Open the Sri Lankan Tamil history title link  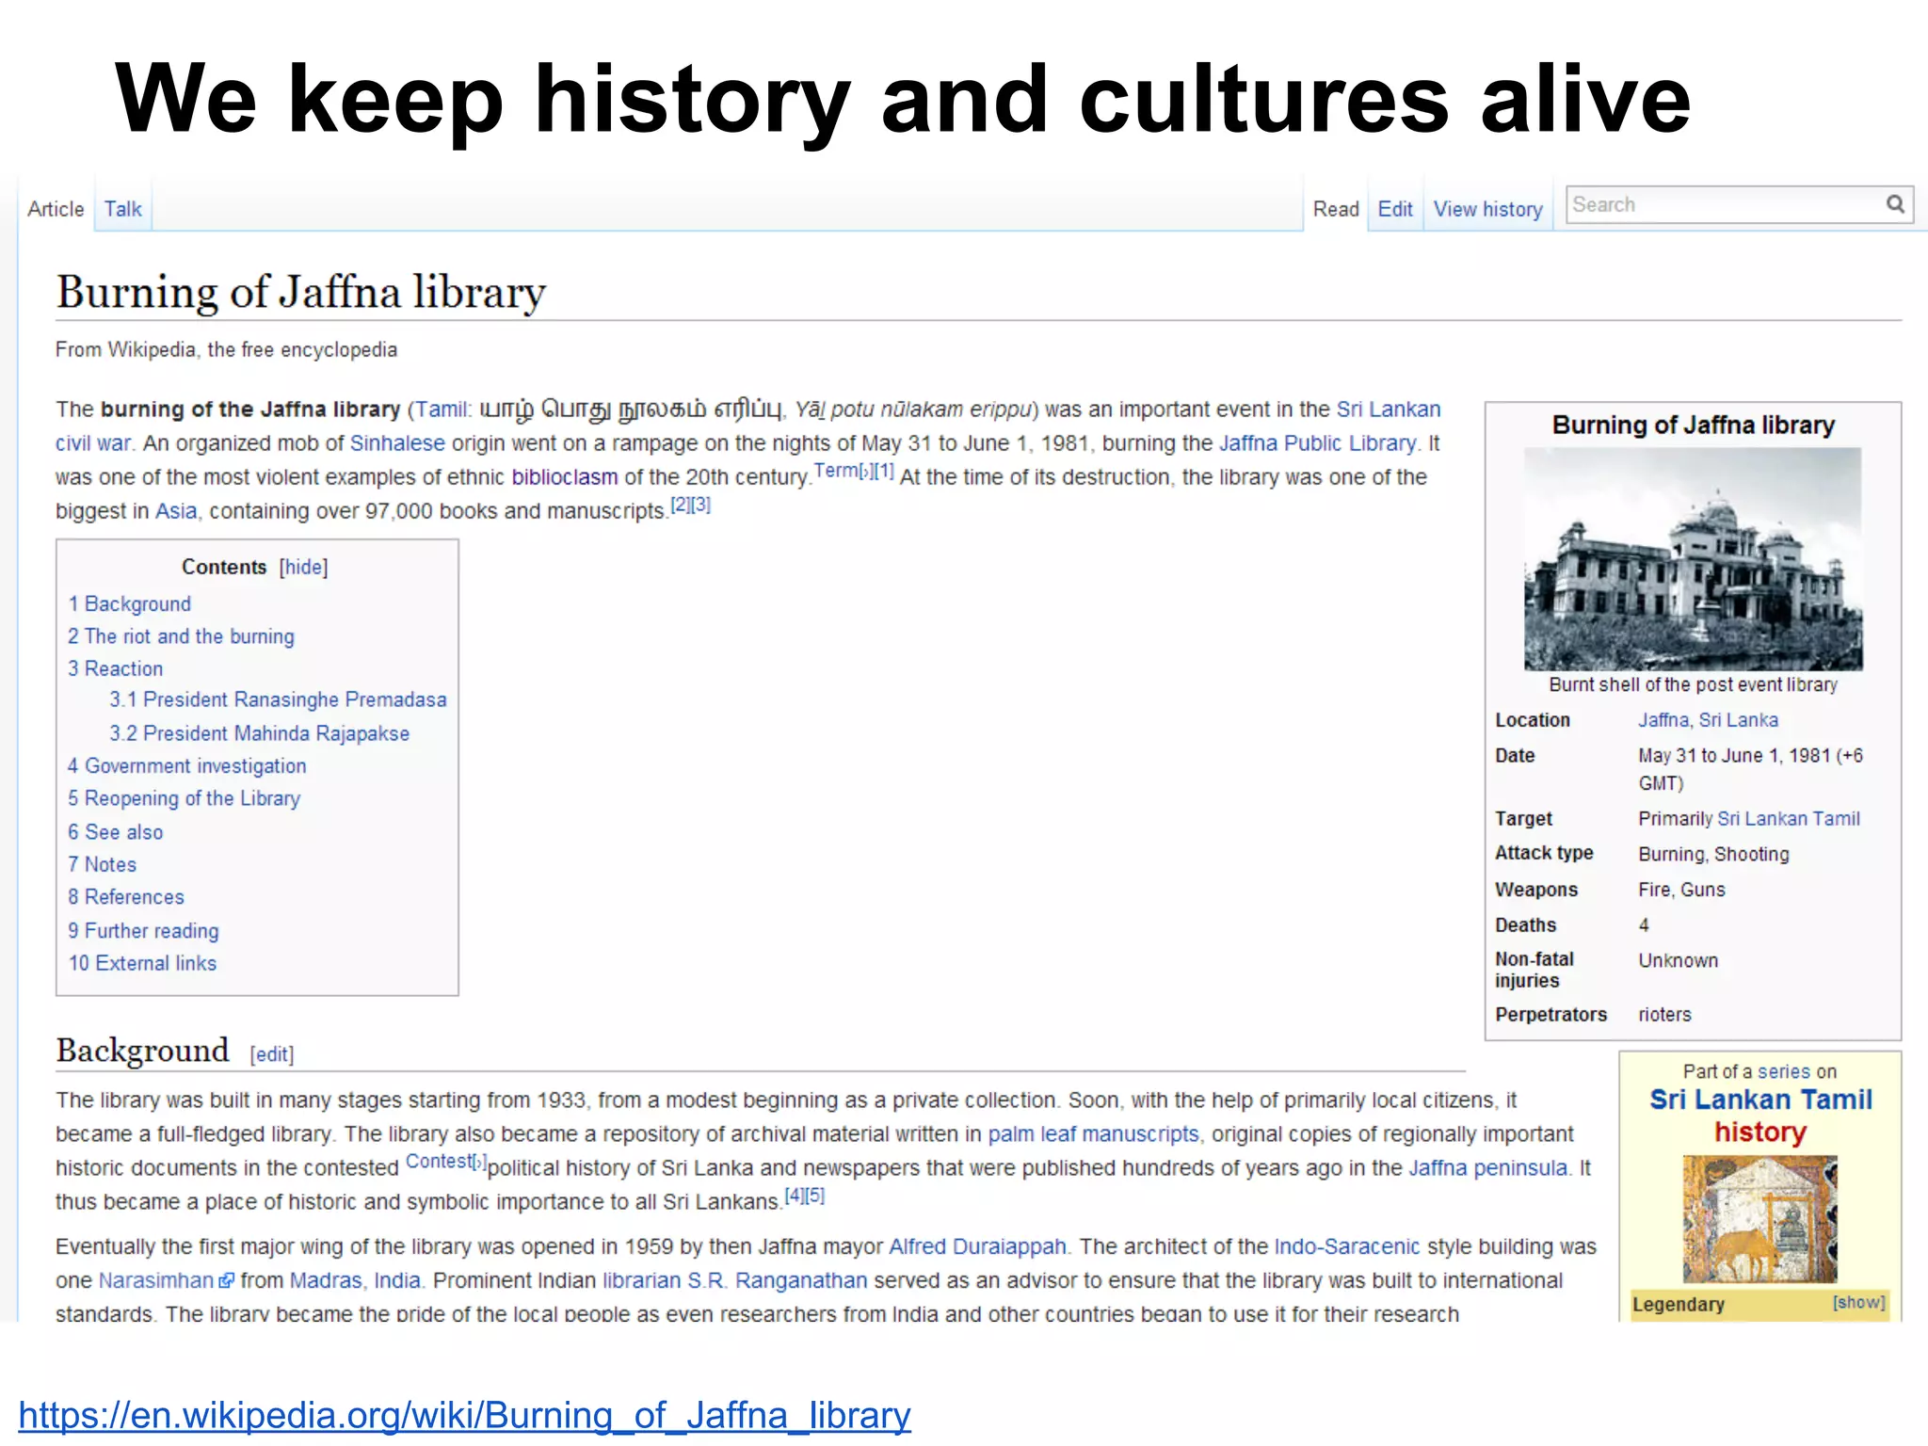tap(1760, 1116)
